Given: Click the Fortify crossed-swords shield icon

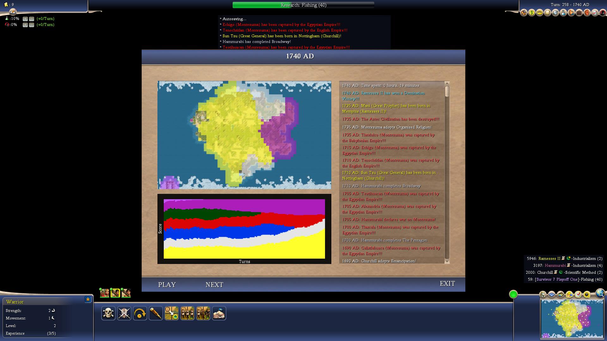Looking at the screenshot, I should (x=124, y=313).
